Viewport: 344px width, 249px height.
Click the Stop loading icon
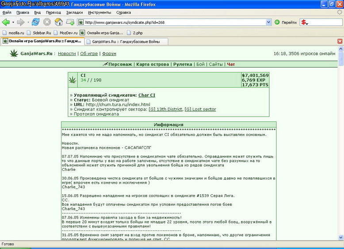pos(47,22)
